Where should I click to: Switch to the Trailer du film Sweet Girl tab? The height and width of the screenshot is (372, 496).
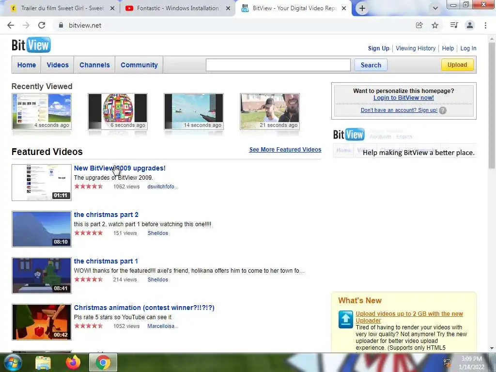[x=62, y=9]
